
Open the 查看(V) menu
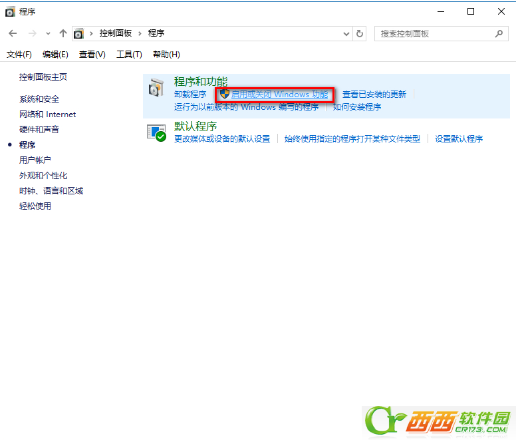[92, 55]
